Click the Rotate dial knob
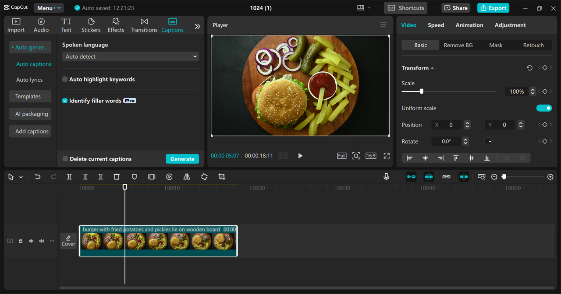This screenshot has width=561, height=294. click(x=488, y=141)
